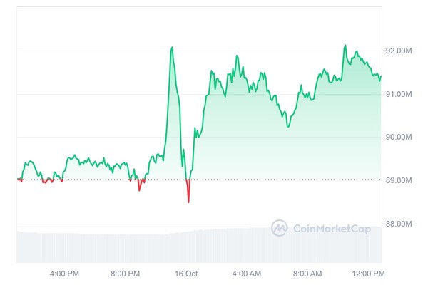This screenshot has width=428, height=285.
Task: Click the 8:00 AM time axis label
Action: [x=307, y=273]
